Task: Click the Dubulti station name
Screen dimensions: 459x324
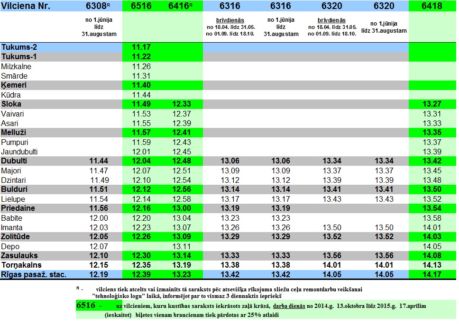Action: pos(15,161)
